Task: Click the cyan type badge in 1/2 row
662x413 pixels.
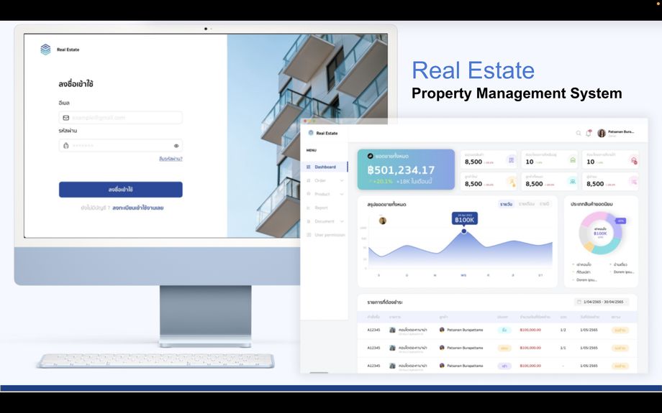Action: 504,330
